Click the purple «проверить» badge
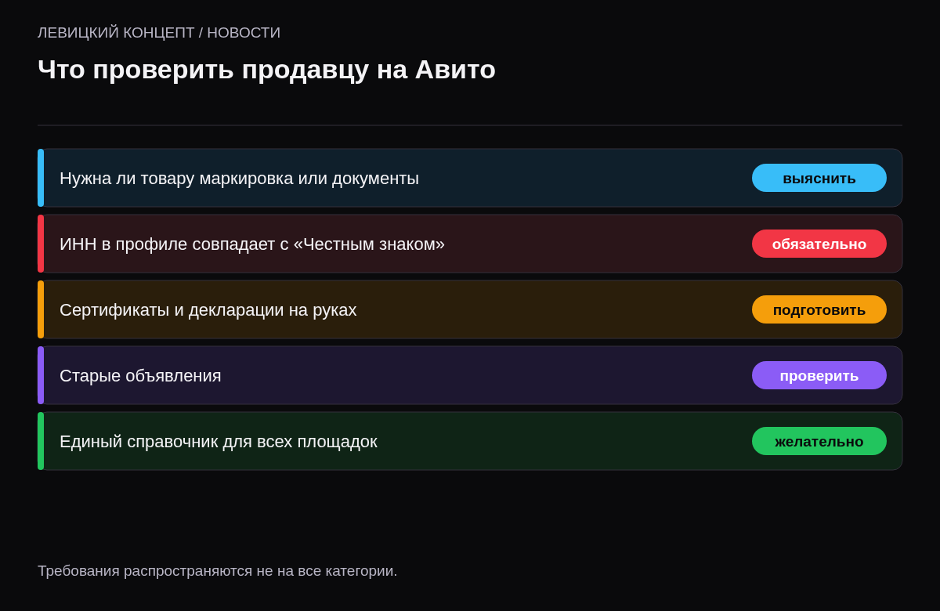Screen dimensions: 940x611 (x=819, y=375)
